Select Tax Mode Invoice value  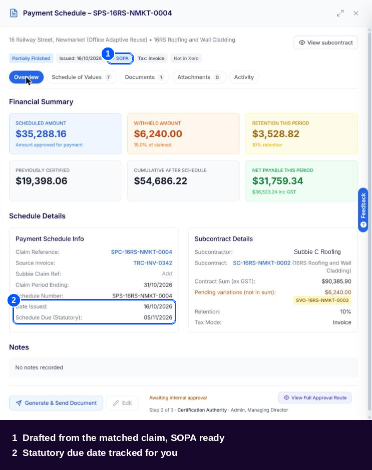[342, 322]
